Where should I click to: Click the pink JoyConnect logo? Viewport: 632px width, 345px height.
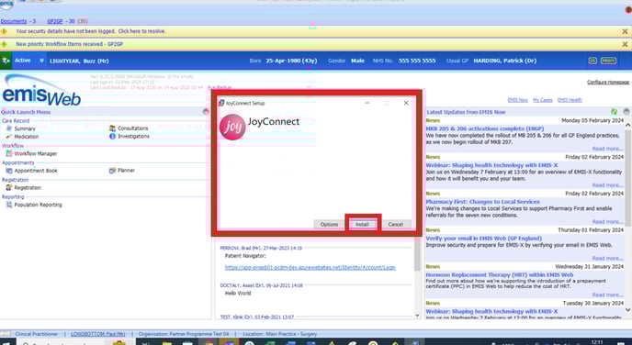click(232, 128)
